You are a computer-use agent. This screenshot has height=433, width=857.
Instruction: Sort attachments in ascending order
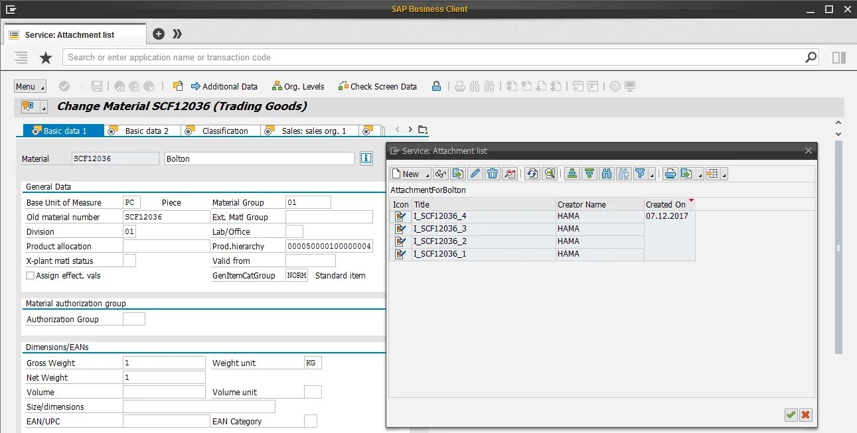coord(573,174)
